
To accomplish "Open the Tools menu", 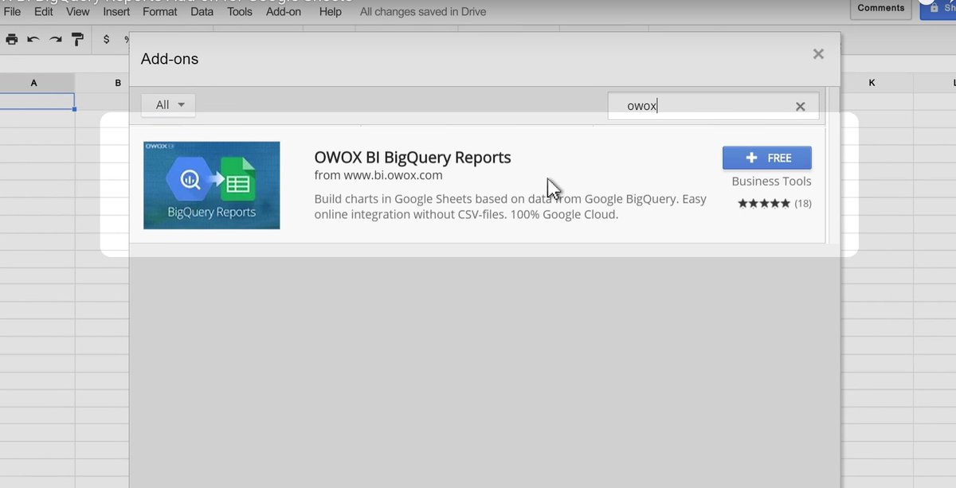I will click(240, 12).
